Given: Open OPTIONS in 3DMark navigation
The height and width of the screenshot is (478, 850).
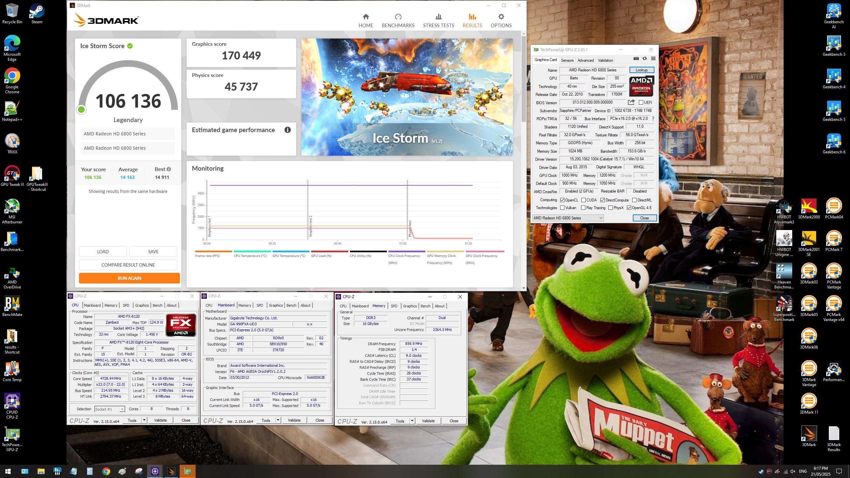Looking at the screenshot, I should (501, 21).
